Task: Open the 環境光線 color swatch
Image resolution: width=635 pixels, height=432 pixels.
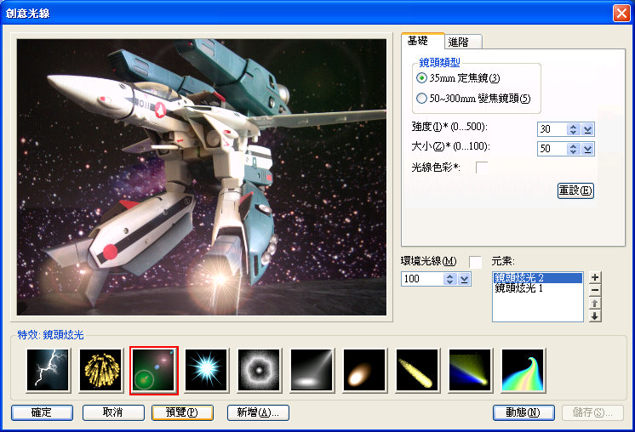Action: click(476, 262)
